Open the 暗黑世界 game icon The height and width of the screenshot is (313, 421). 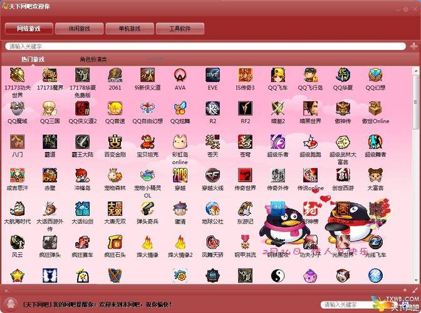pyautogui.click(x=310, y=108)
